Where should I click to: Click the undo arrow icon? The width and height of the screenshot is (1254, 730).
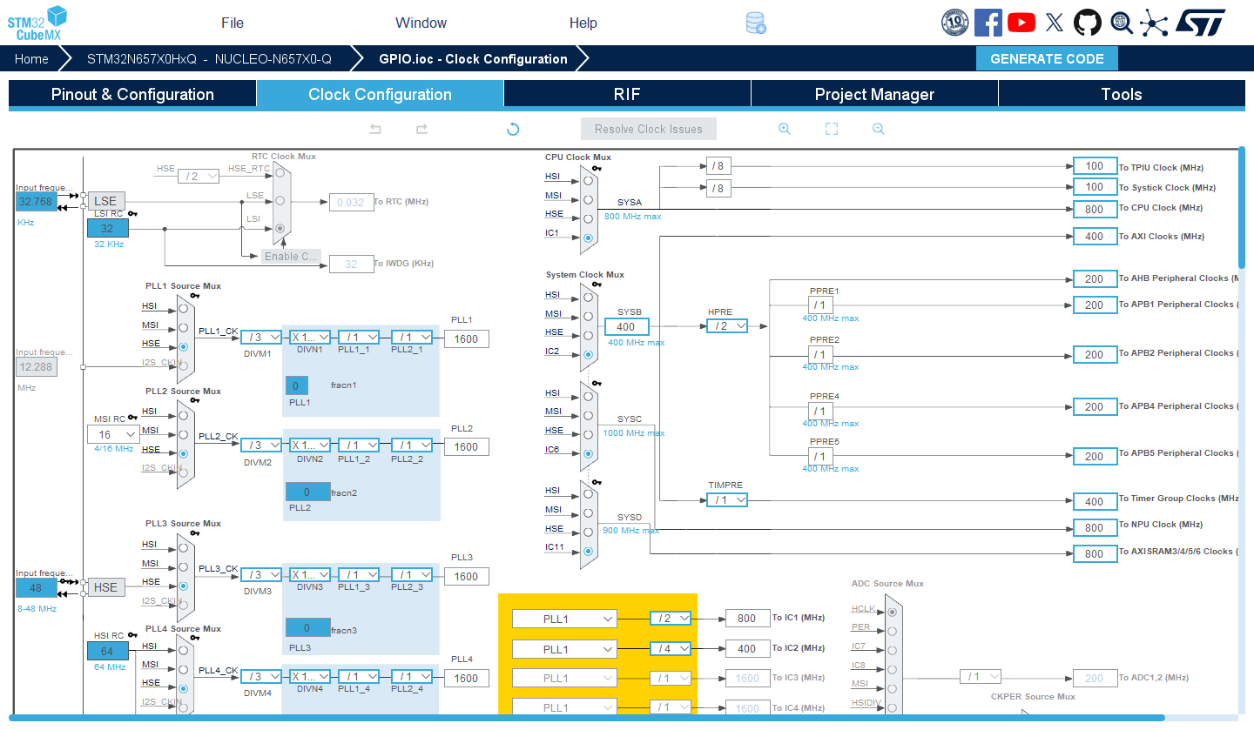pos(375,129)
